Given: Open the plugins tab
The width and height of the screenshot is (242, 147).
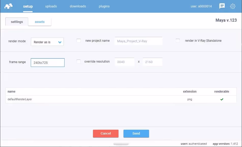Looking at the screenshot, I should pyautogui.click(x=104, y=6).
